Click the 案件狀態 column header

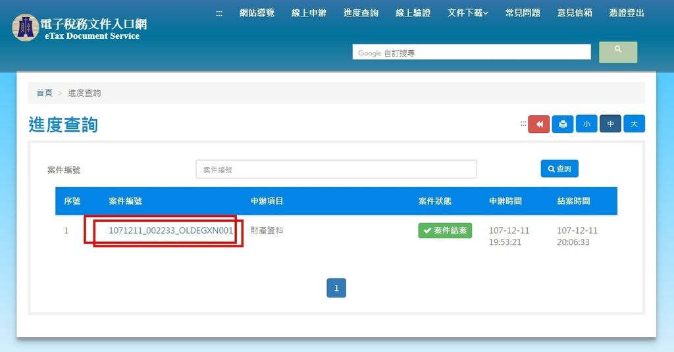tap(434, 201)
